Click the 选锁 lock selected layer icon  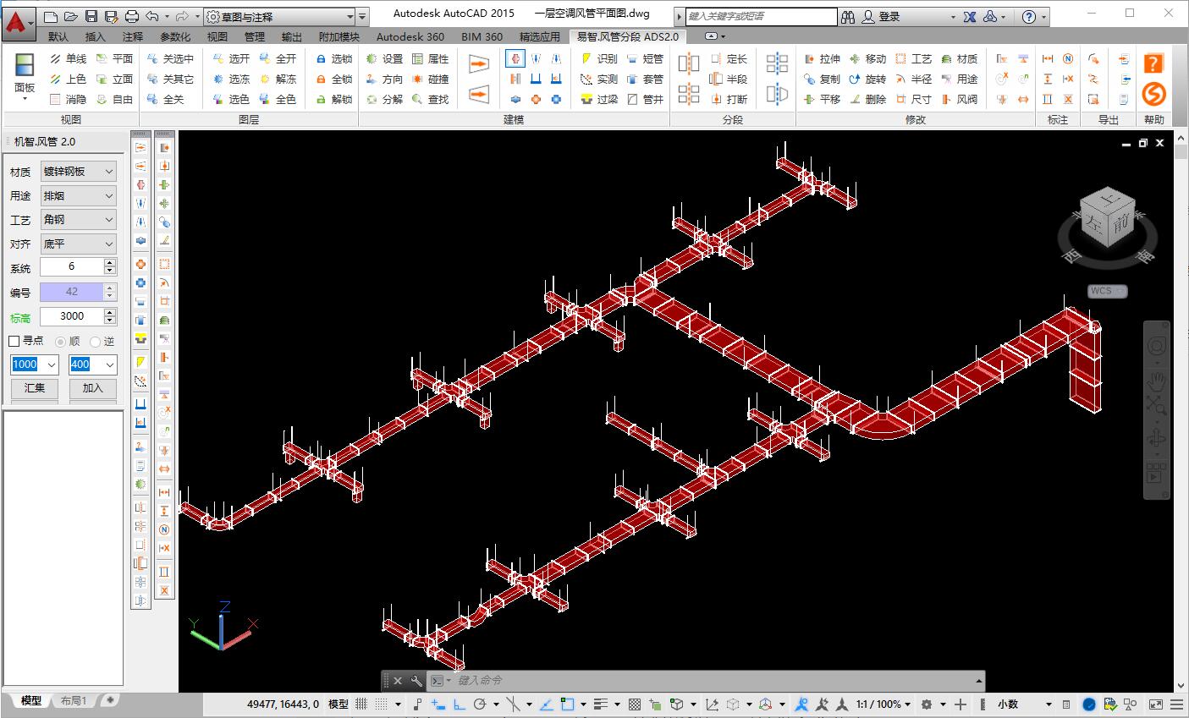click(x=333, y=58)
